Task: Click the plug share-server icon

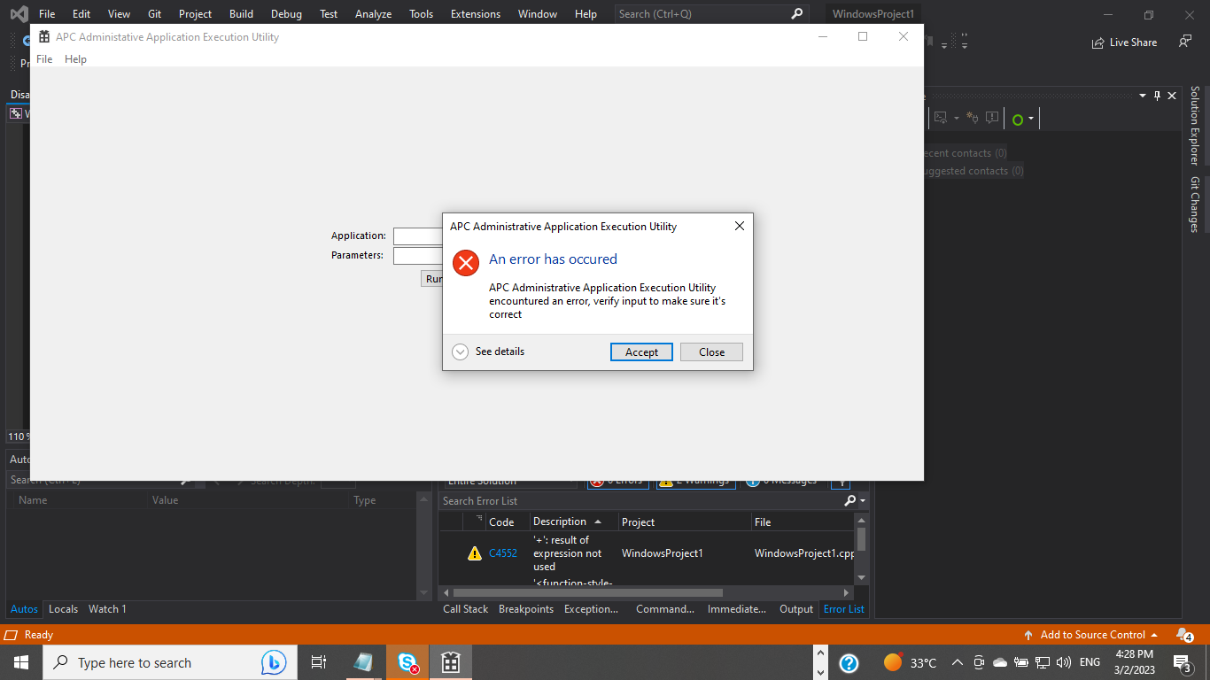Action: click(x=973, y=118)
